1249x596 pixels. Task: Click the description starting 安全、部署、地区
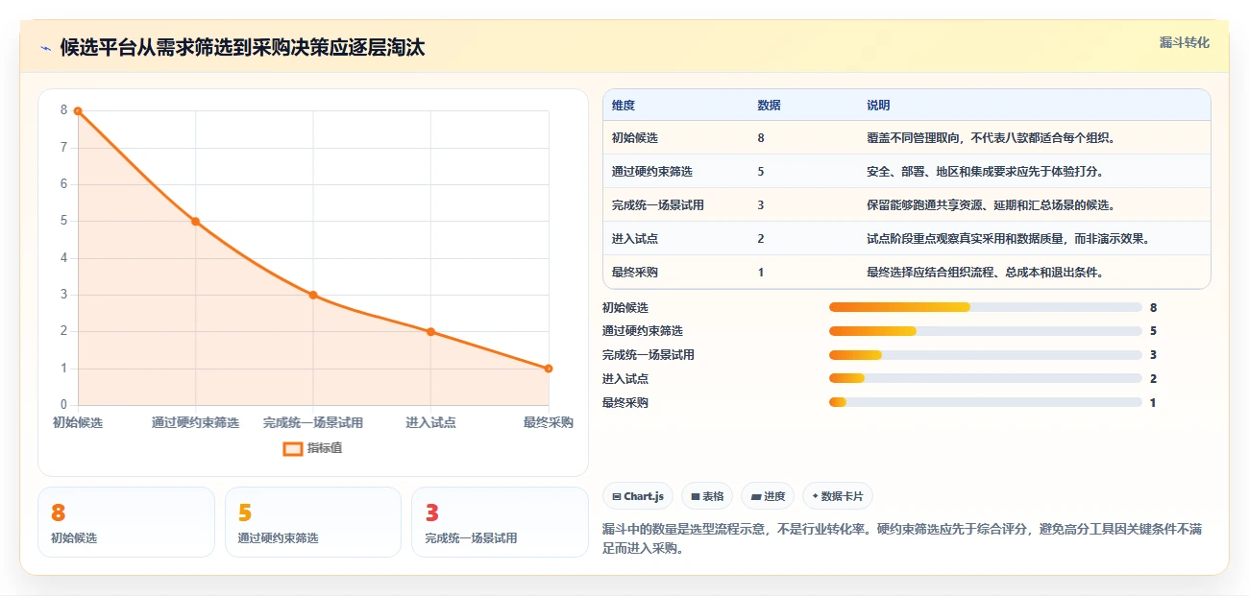pyautogui.click(x=985, y=172)
